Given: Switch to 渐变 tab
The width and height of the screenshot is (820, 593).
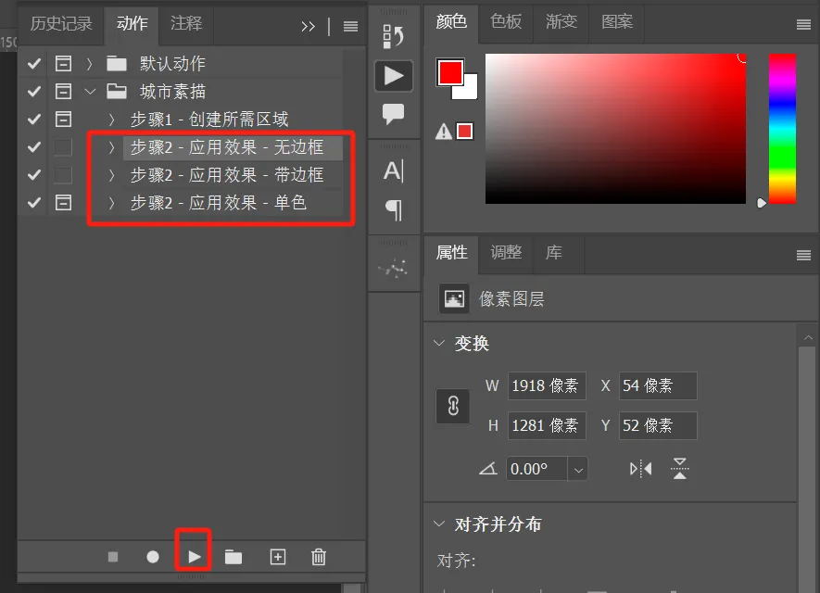Looking at the screenshot, I should tap(561, 21).
